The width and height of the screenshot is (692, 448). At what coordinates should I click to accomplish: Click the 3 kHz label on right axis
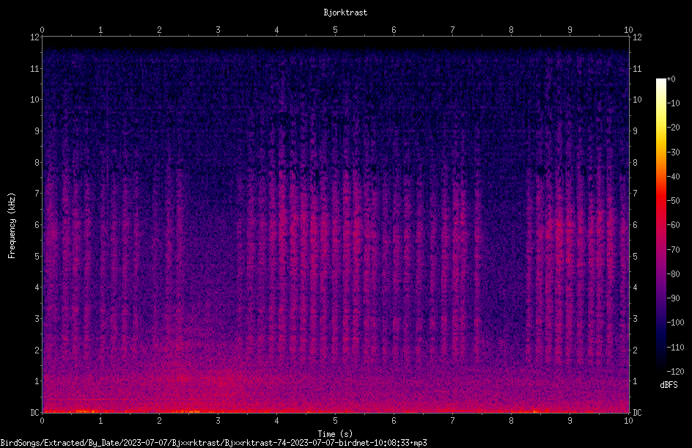pos(635,319)
